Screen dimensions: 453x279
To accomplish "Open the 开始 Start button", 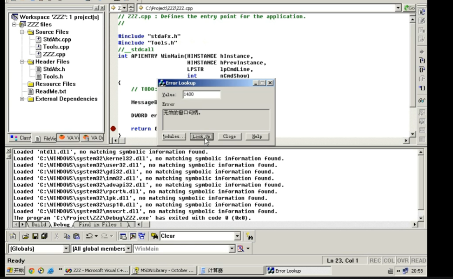I will [x=15, y=271].
